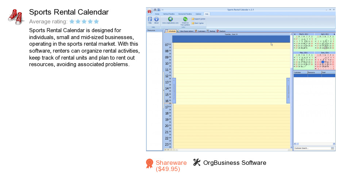Click the Customer Search input field
Viewport: 343px width, 182px height.
[312, 148]
